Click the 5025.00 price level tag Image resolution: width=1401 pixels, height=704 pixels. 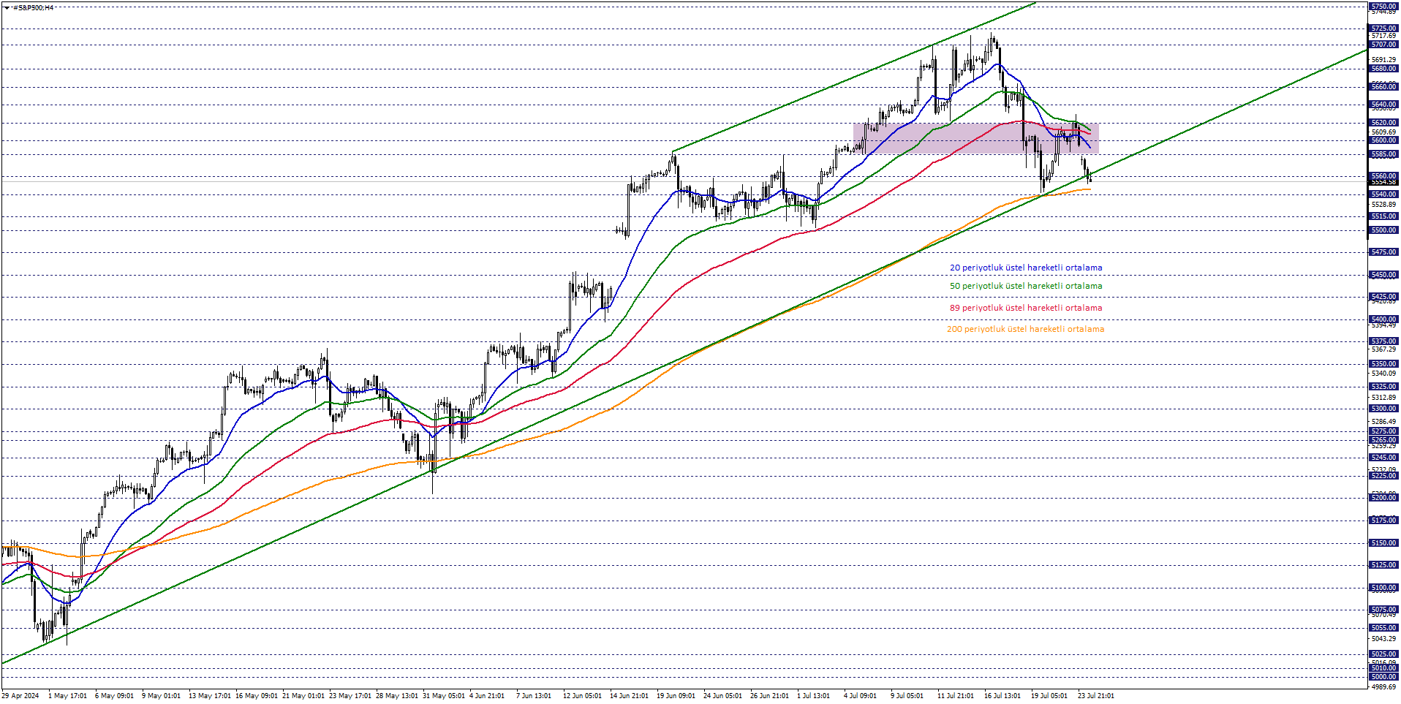tap(1383, 654)
